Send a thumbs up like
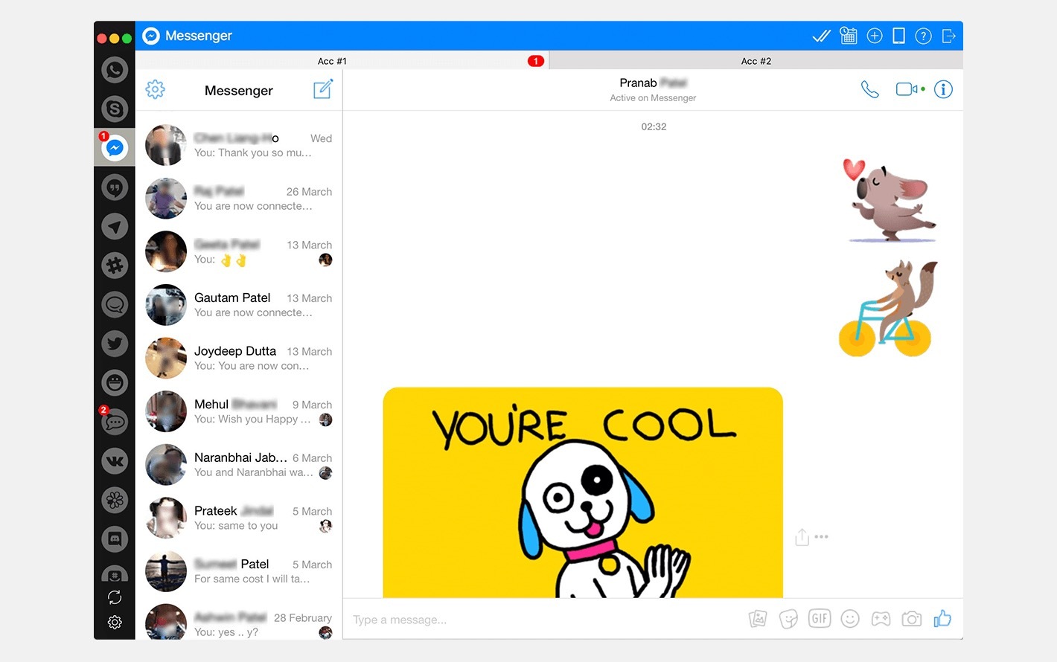Viewport: 1057px width, 662px height. [x=942, y=619]
